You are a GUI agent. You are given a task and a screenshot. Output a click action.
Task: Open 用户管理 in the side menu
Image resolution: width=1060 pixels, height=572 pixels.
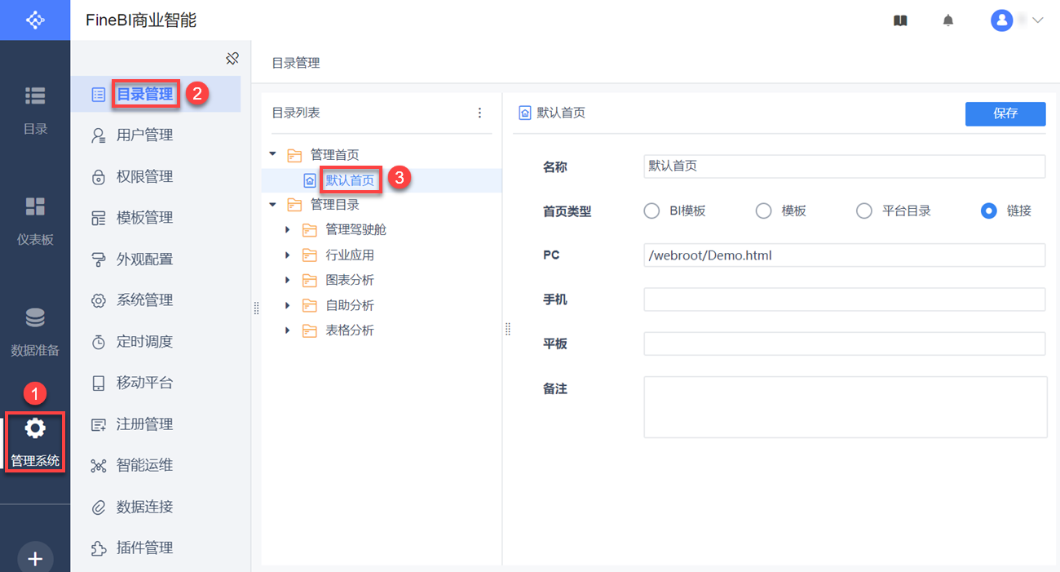click(144, 135)
